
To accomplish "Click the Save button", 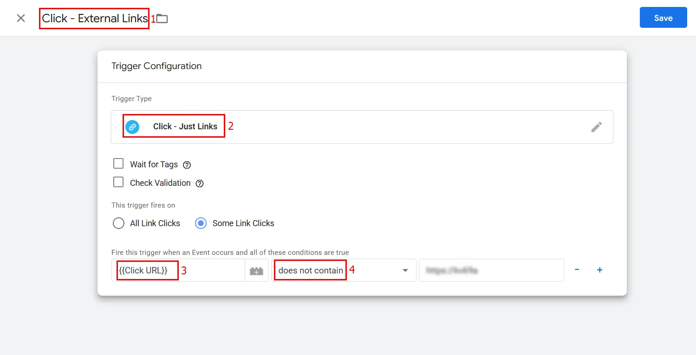I will point(663,18).
